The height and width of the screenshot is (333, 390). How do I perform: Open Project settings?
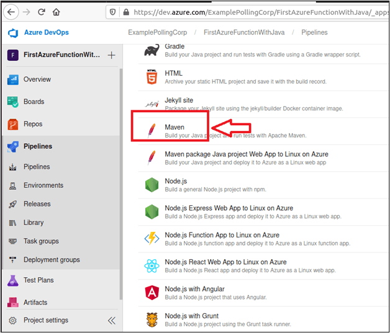tap(46, 320)
